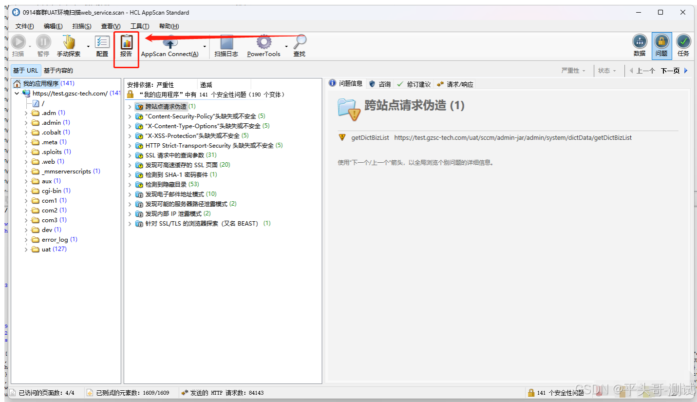This screenshot has height=402, width=697.
Task: Open the PowerTools dropdown arrow
Action: pyautogui.click(x=286, y=46)
